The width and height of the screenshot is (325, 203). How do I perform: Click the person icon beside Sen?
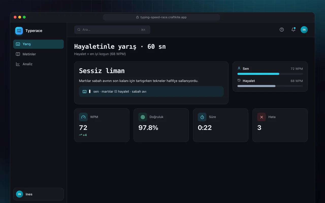tap(239, 69)
